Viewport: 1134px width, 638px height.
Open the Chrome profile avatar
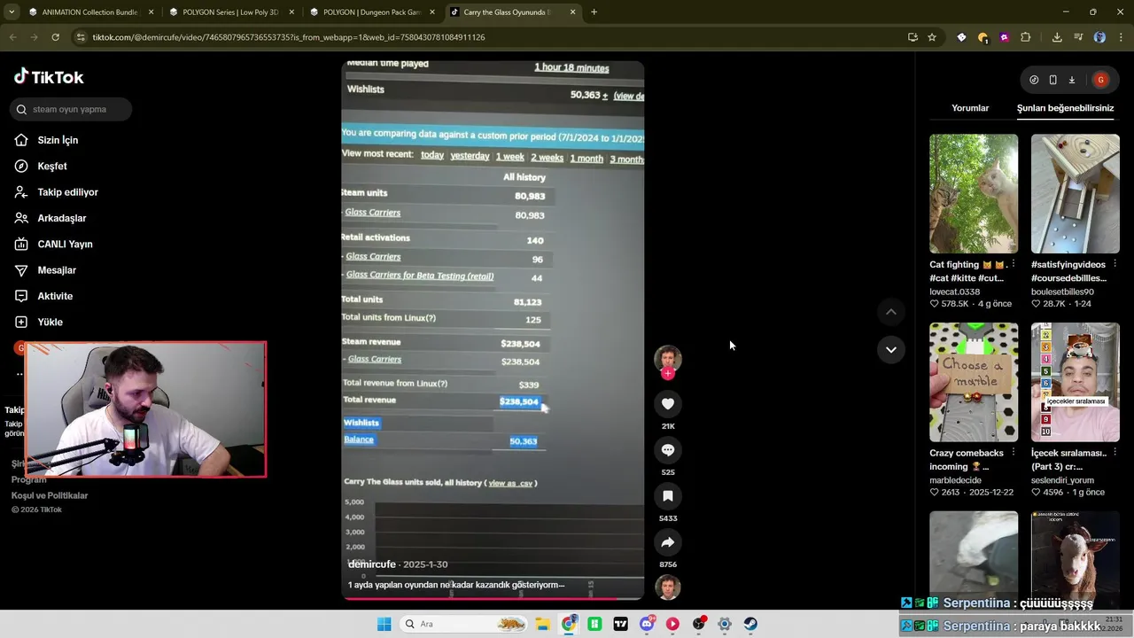tap(1099, 37)
